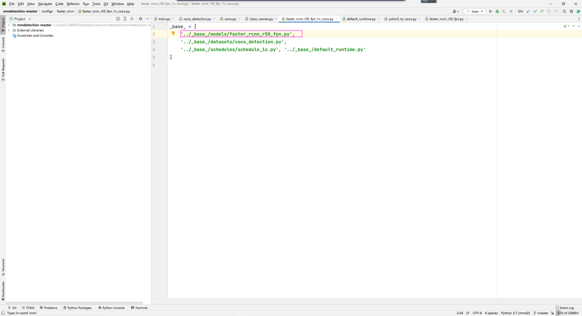This screenshot has width=582, height=316.
Task: Click the yellow intention lightbulb
Action: tap(173, 34)
